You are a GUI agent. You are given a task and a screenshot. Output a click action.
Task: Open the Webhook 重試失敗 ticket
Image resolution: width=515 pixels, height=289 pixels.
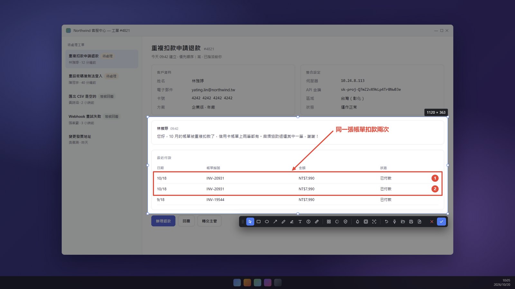(x=102, y=119)
